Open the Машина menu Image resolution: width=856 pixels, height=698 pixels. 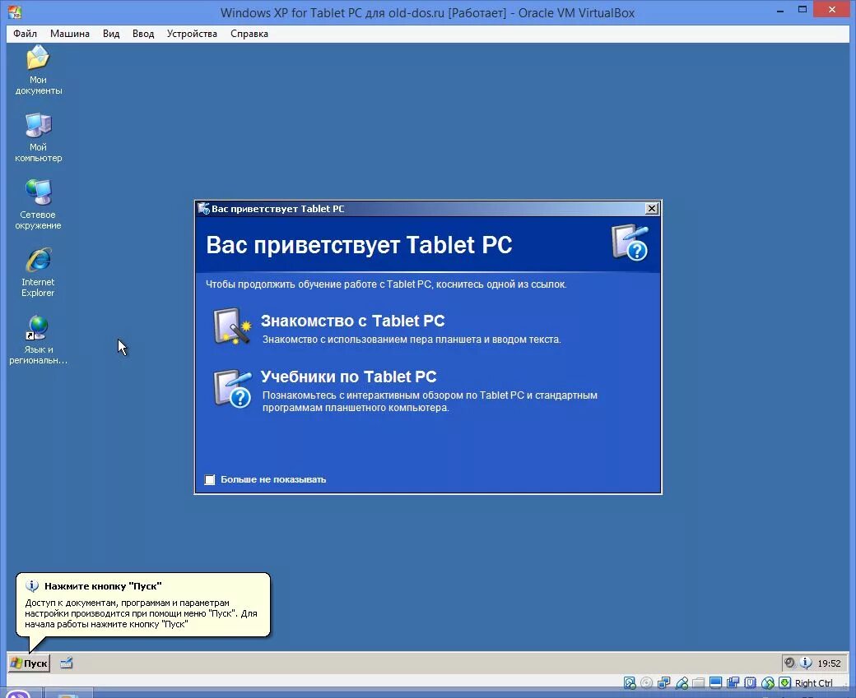[69, 34]
